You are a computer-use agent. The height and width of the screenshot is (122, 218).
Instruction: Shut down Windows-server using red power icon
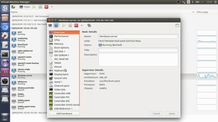(x=76, y=25)
